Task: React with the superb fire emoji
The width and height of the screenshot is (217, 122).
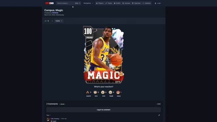Action: click(87, 92)
